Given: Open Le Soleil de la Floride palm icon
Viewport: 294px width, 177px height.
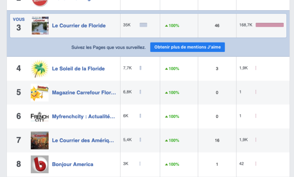Looking at the screenshot, I should coord(40,69).
